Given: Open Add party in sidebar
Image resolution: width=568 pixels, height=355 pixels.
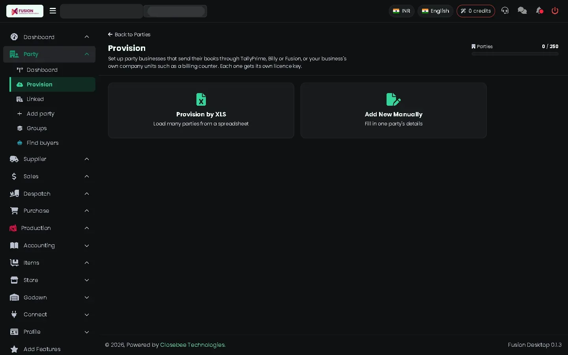Looking at the screenshot, I should tap(52, 114).
